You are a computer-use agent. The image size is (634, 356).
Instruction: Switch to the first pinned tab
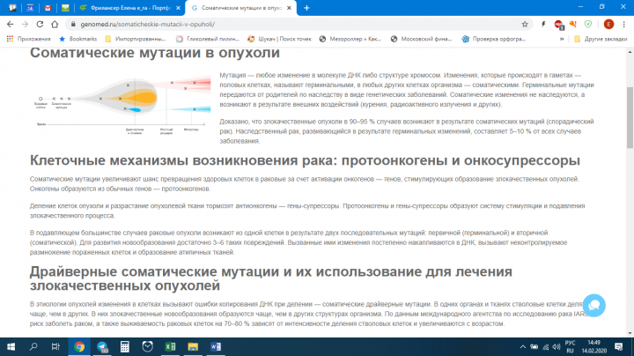click(12, 8)
